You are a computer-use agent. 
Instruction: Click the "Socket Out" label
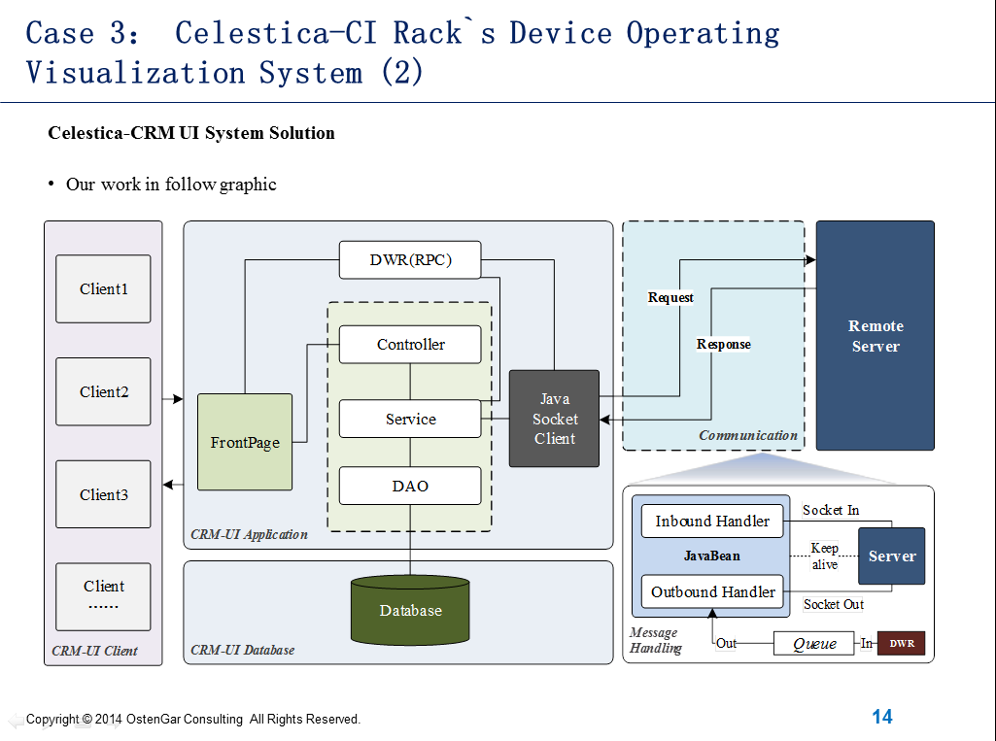(x=834, y=604)
